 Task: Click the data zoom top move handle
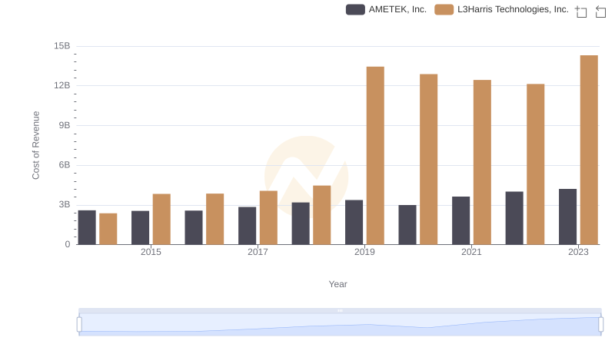tap(340, 310)
